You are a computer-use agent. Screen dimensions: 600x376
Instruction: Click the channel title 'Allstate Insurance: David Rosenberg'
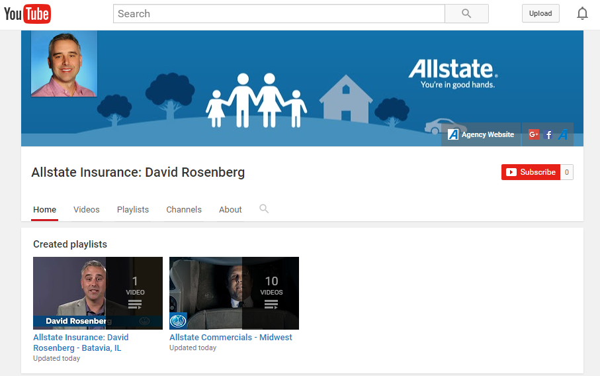(x=138, y=172)
